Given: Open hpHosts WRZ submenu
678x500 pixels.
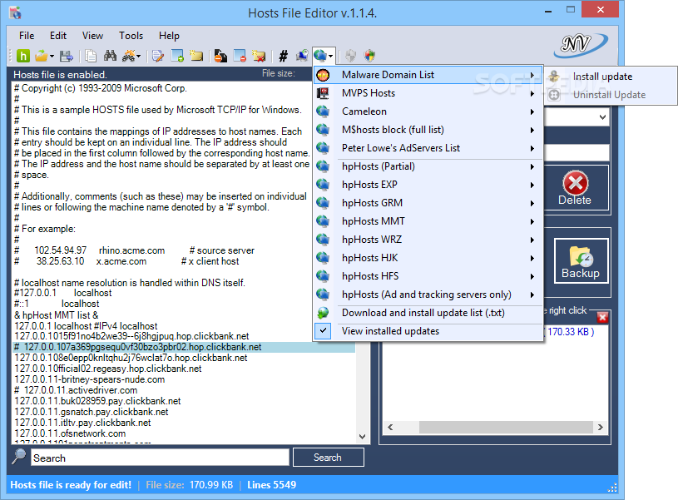Looking at the screenshot, I should click(x=428, y=240).
